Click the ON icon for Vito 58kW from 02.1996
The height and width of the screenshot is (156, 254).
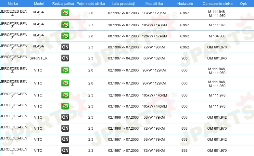[65, 117]
